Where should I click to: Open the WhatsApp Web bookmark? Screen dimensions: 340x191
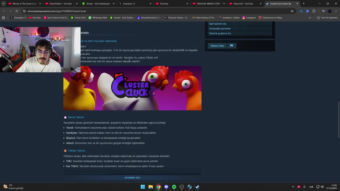tap(97, 18)
